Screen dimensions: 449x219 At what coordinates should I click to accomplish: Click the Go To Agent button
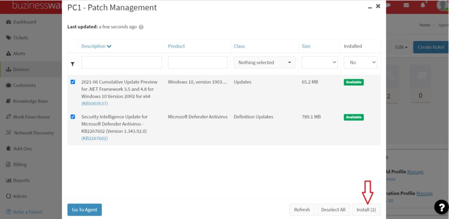click(85, 210)
